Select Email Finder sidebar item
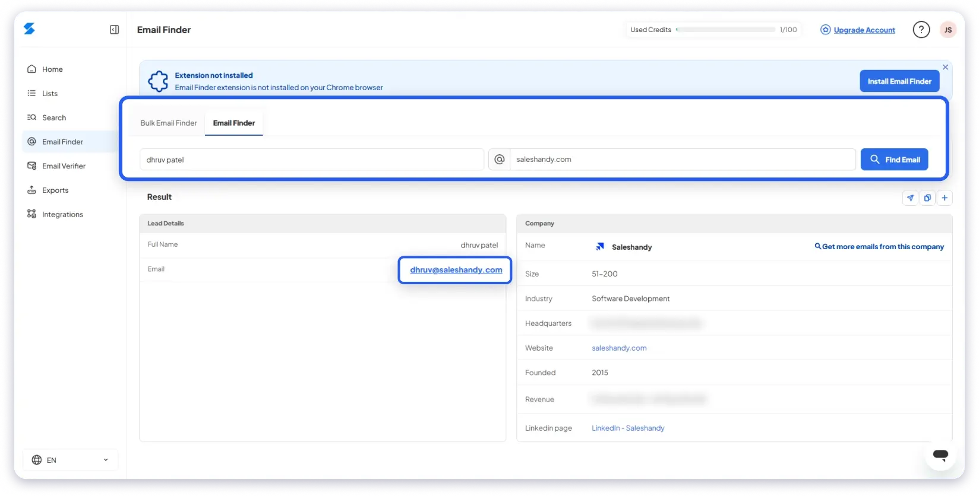 click(x=70, y=142)
